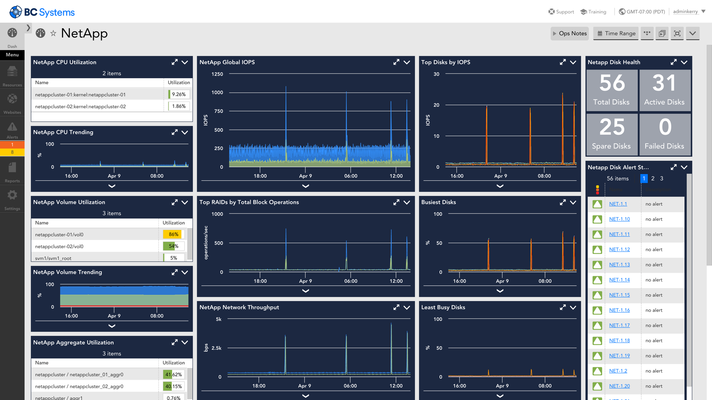The width and height of the screenshot is (712, 400).
Task: Select page 2 of Netapp Disk Alert pagination
Action: [653, 179]
